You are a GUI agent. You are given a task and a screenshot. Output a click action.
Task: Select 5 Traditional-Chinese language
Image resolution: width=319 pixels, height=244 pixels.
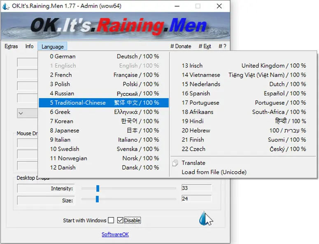(104, 103)
